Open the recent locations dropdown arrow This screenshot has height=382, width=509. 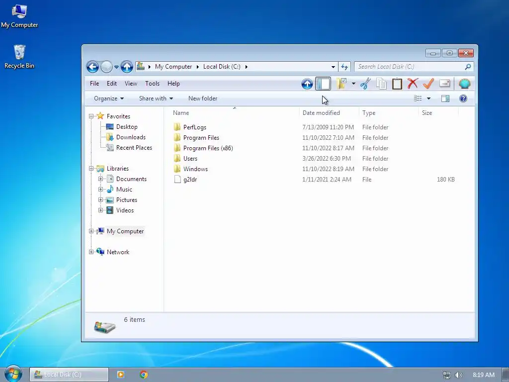(116, 67)
